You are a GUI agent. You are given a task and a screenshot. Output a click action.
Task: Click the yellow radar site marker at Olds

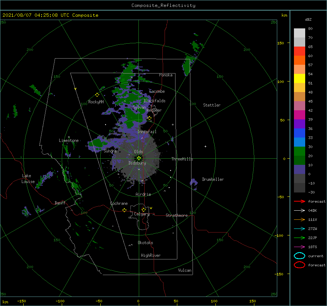(x=139, y=158)
